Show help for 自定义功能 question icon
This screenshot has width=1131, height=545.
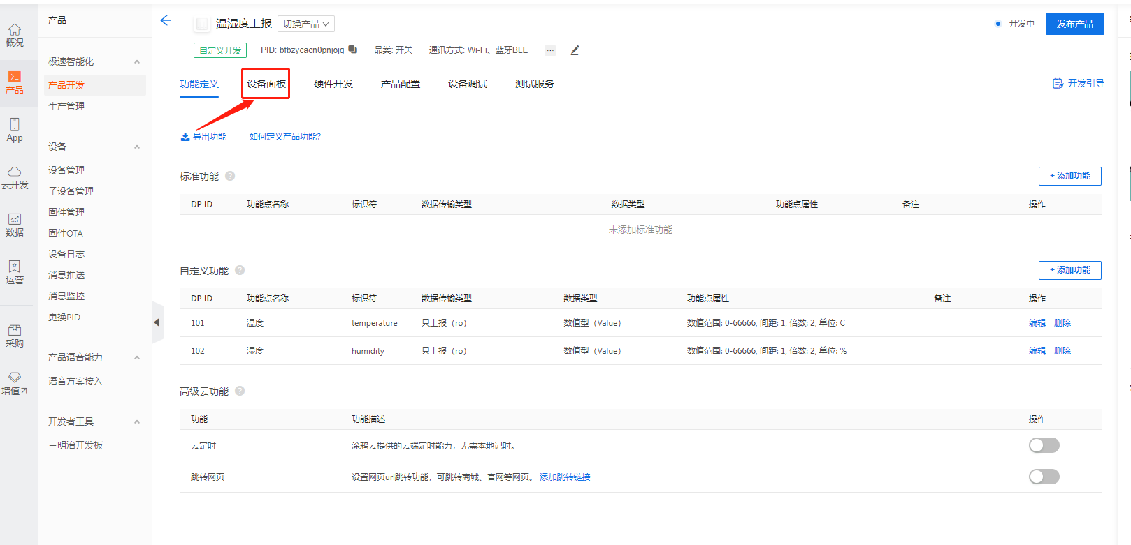tap(240, 270)
